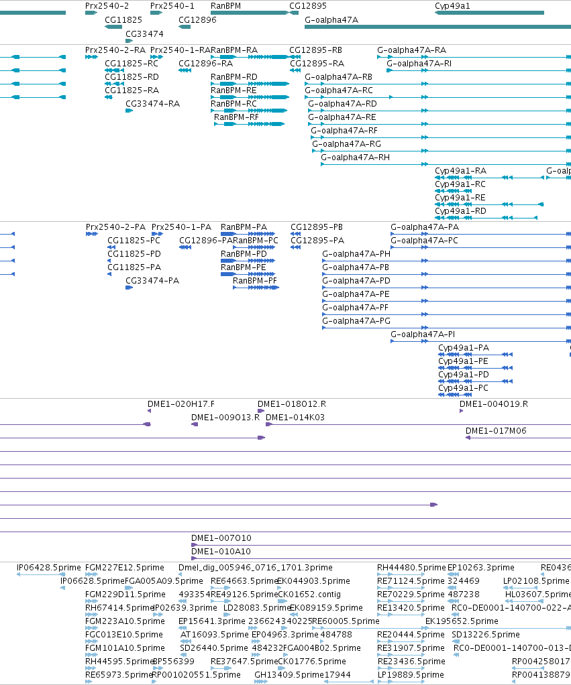
Task: Click transcript CG33474-RA
Action: 152,104
